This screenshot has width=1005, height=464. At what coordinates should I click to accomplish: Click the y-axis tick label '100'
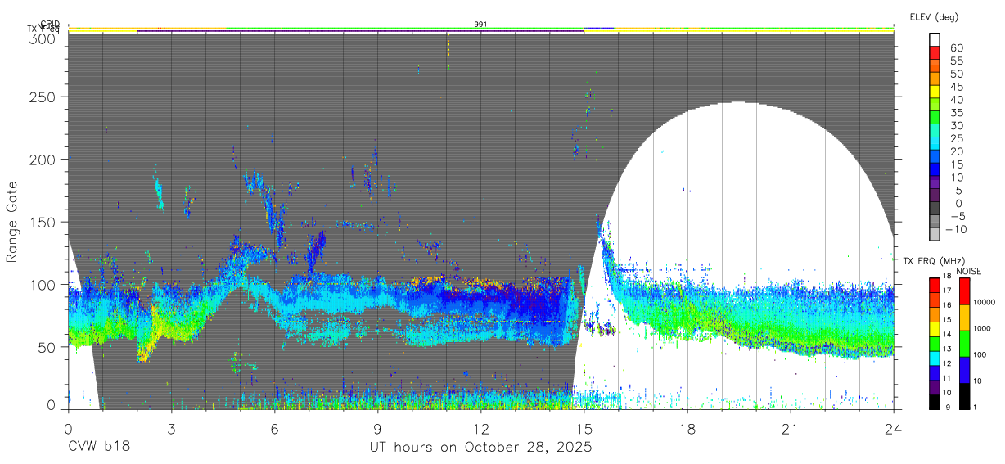[x=43, y=284]
